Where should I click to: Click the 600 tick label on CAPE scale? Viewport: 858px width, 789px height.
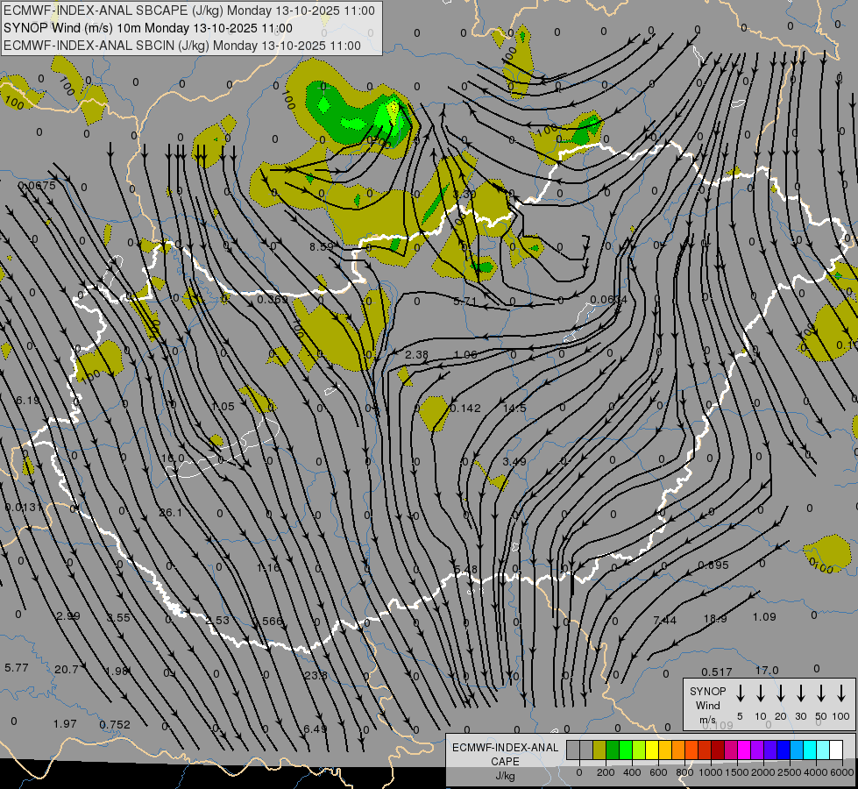pyautogui.click(x=658, y=772)
